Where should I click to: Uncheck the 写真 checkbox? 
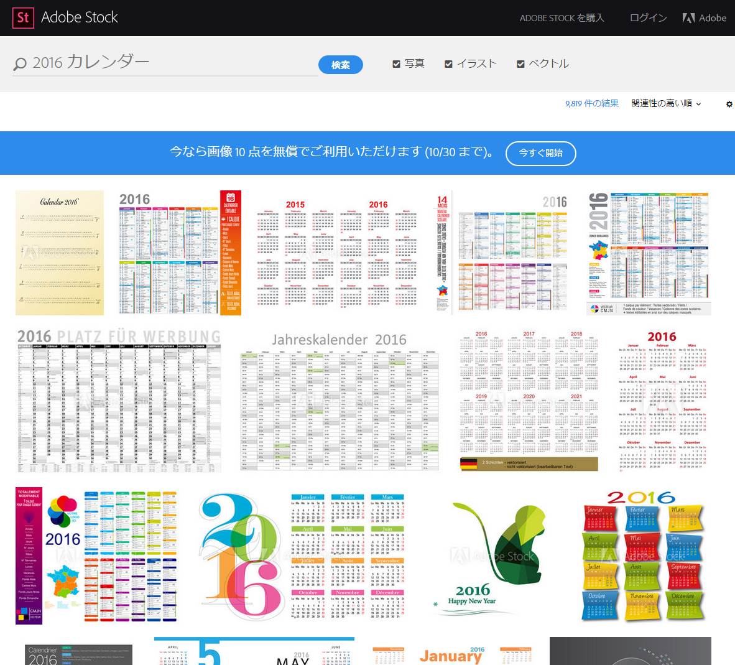(396, 63)
